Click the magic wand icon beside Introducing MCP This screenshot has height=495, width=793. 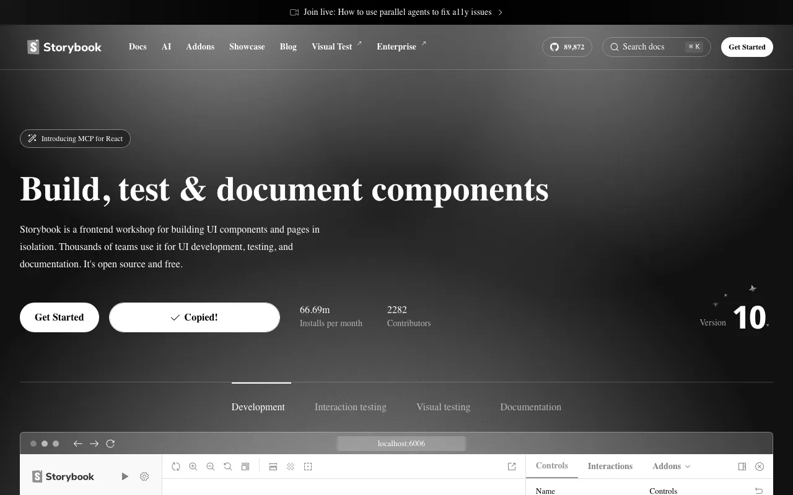tap(32, 139)
